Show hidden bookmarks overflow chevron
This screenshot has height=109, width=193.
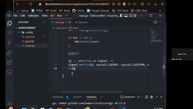(x=160, y=11)
